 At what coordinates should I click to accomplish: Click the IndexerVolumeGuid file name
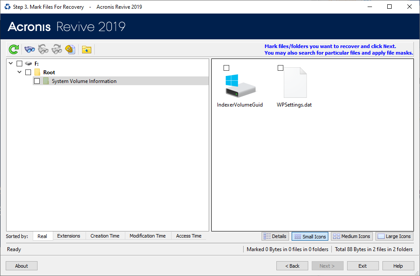pyautogui.click(x=240, y=105)
